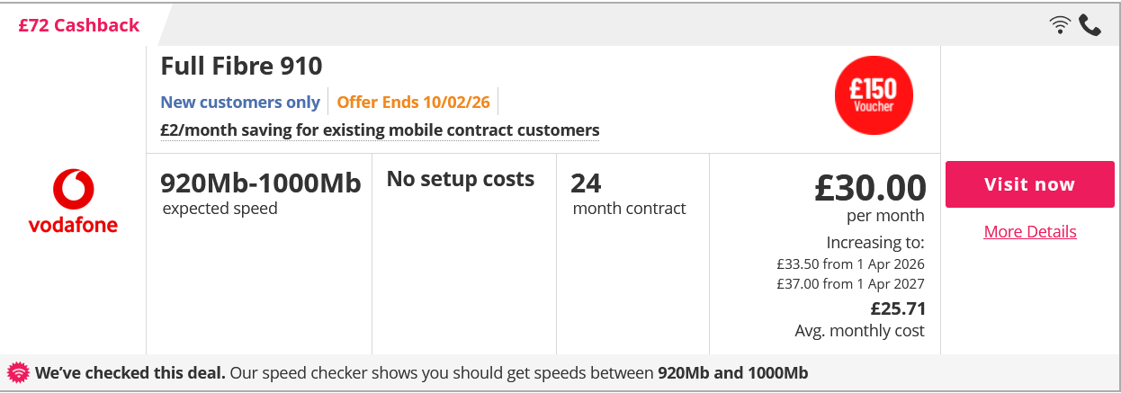Select the £72 Cashback tab
1121x393 pixels.
(79, 25)
